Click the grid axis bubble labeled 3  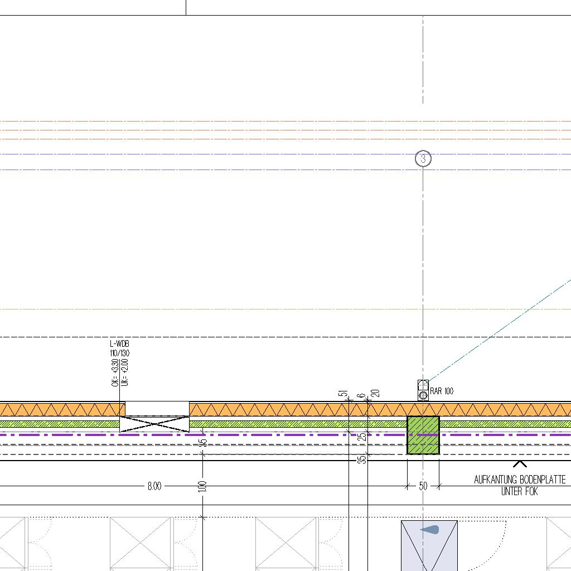(423, 159)
